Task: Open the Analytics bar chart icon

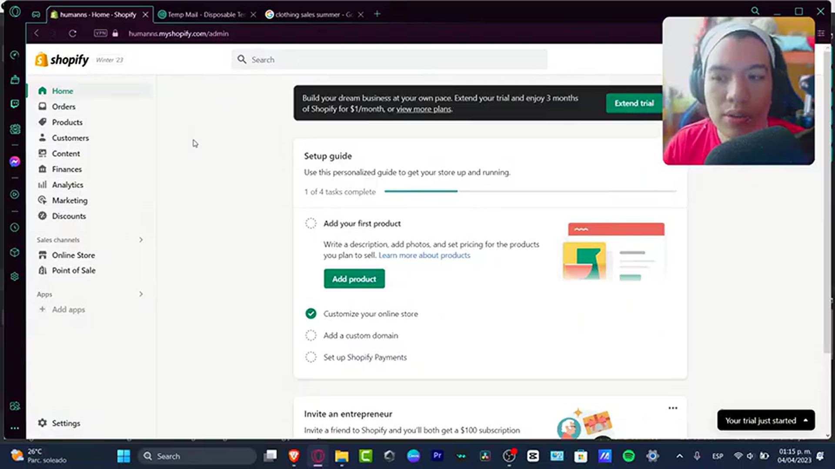Action: 42,185
